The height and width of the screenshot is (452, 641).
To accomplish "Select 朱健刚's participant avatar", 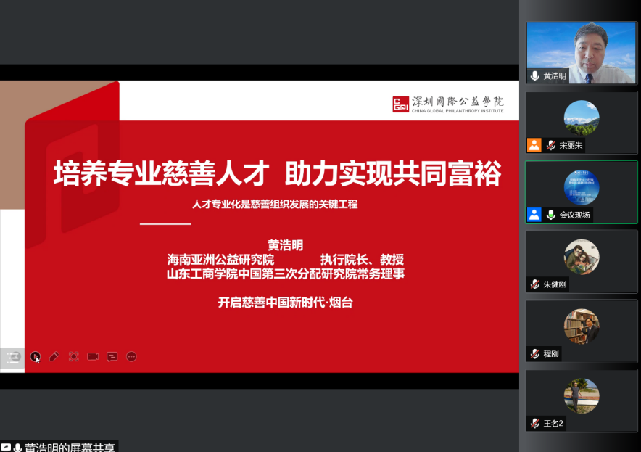I will tap(582, 256).
